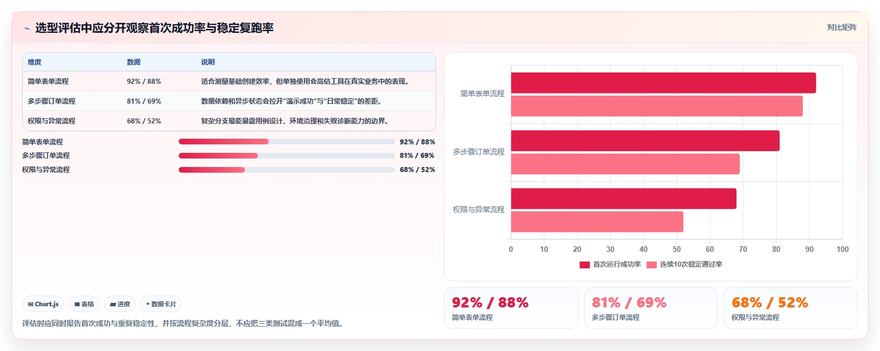Click the 说明 column header
This screenshot has height=351, width=880.
[208, 62]
